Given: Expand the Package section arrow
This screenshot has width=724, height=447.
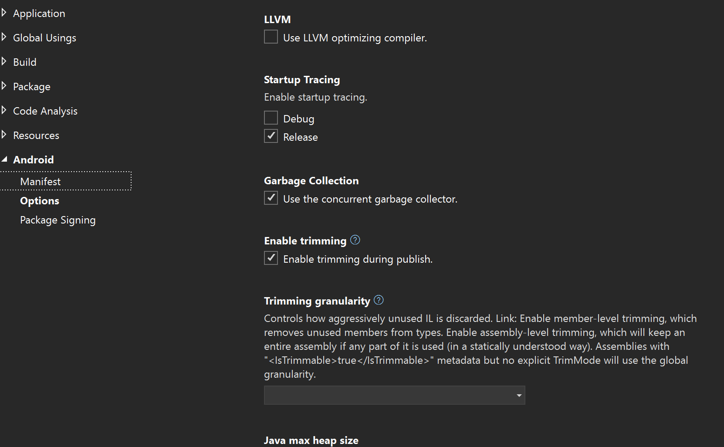Looking at the screenshot, I should pos(4,86).
